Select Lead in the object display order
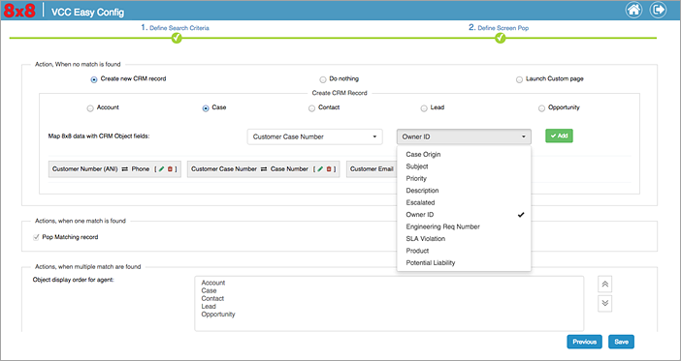 click(209, 306)
